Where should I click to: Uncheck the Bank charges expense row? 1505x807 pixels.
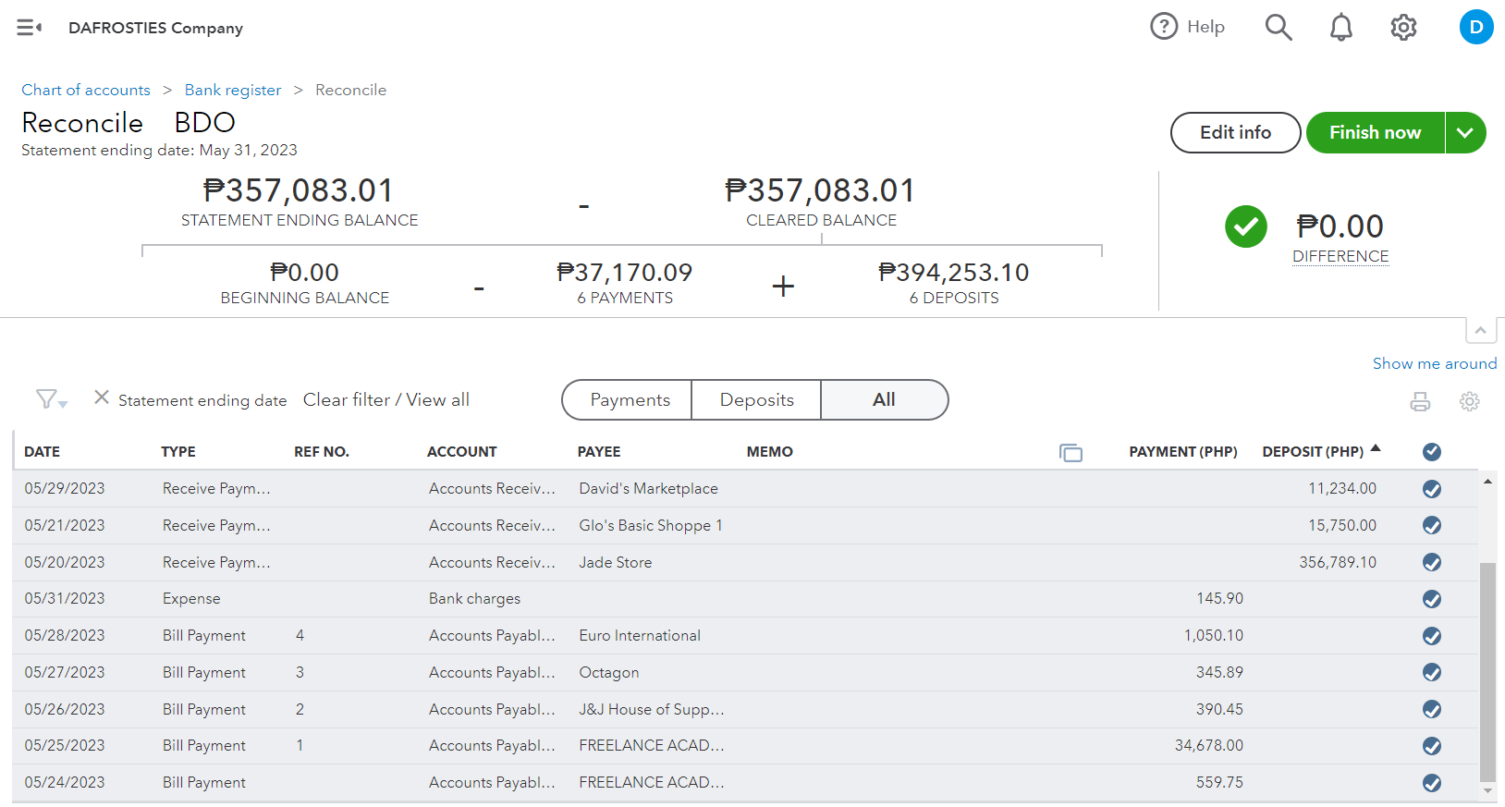pos(1432,599)
